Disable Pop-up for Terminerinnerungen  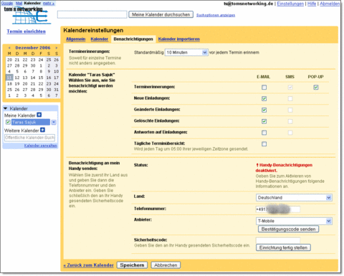point(316,87)
